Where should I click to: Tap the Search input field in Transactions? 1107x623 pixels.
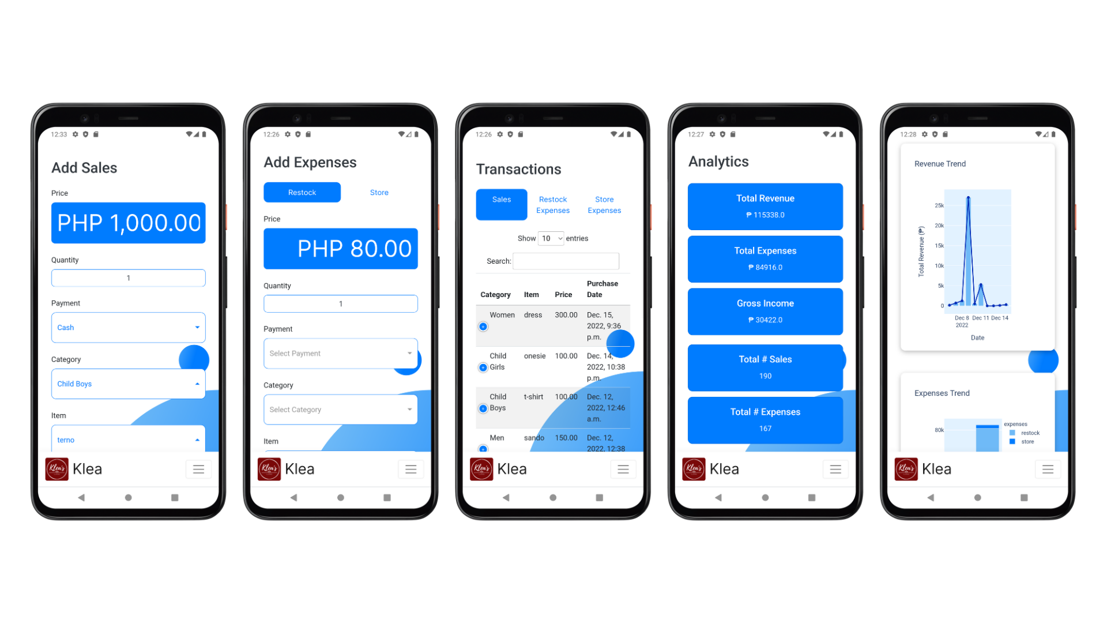(566, 261)
